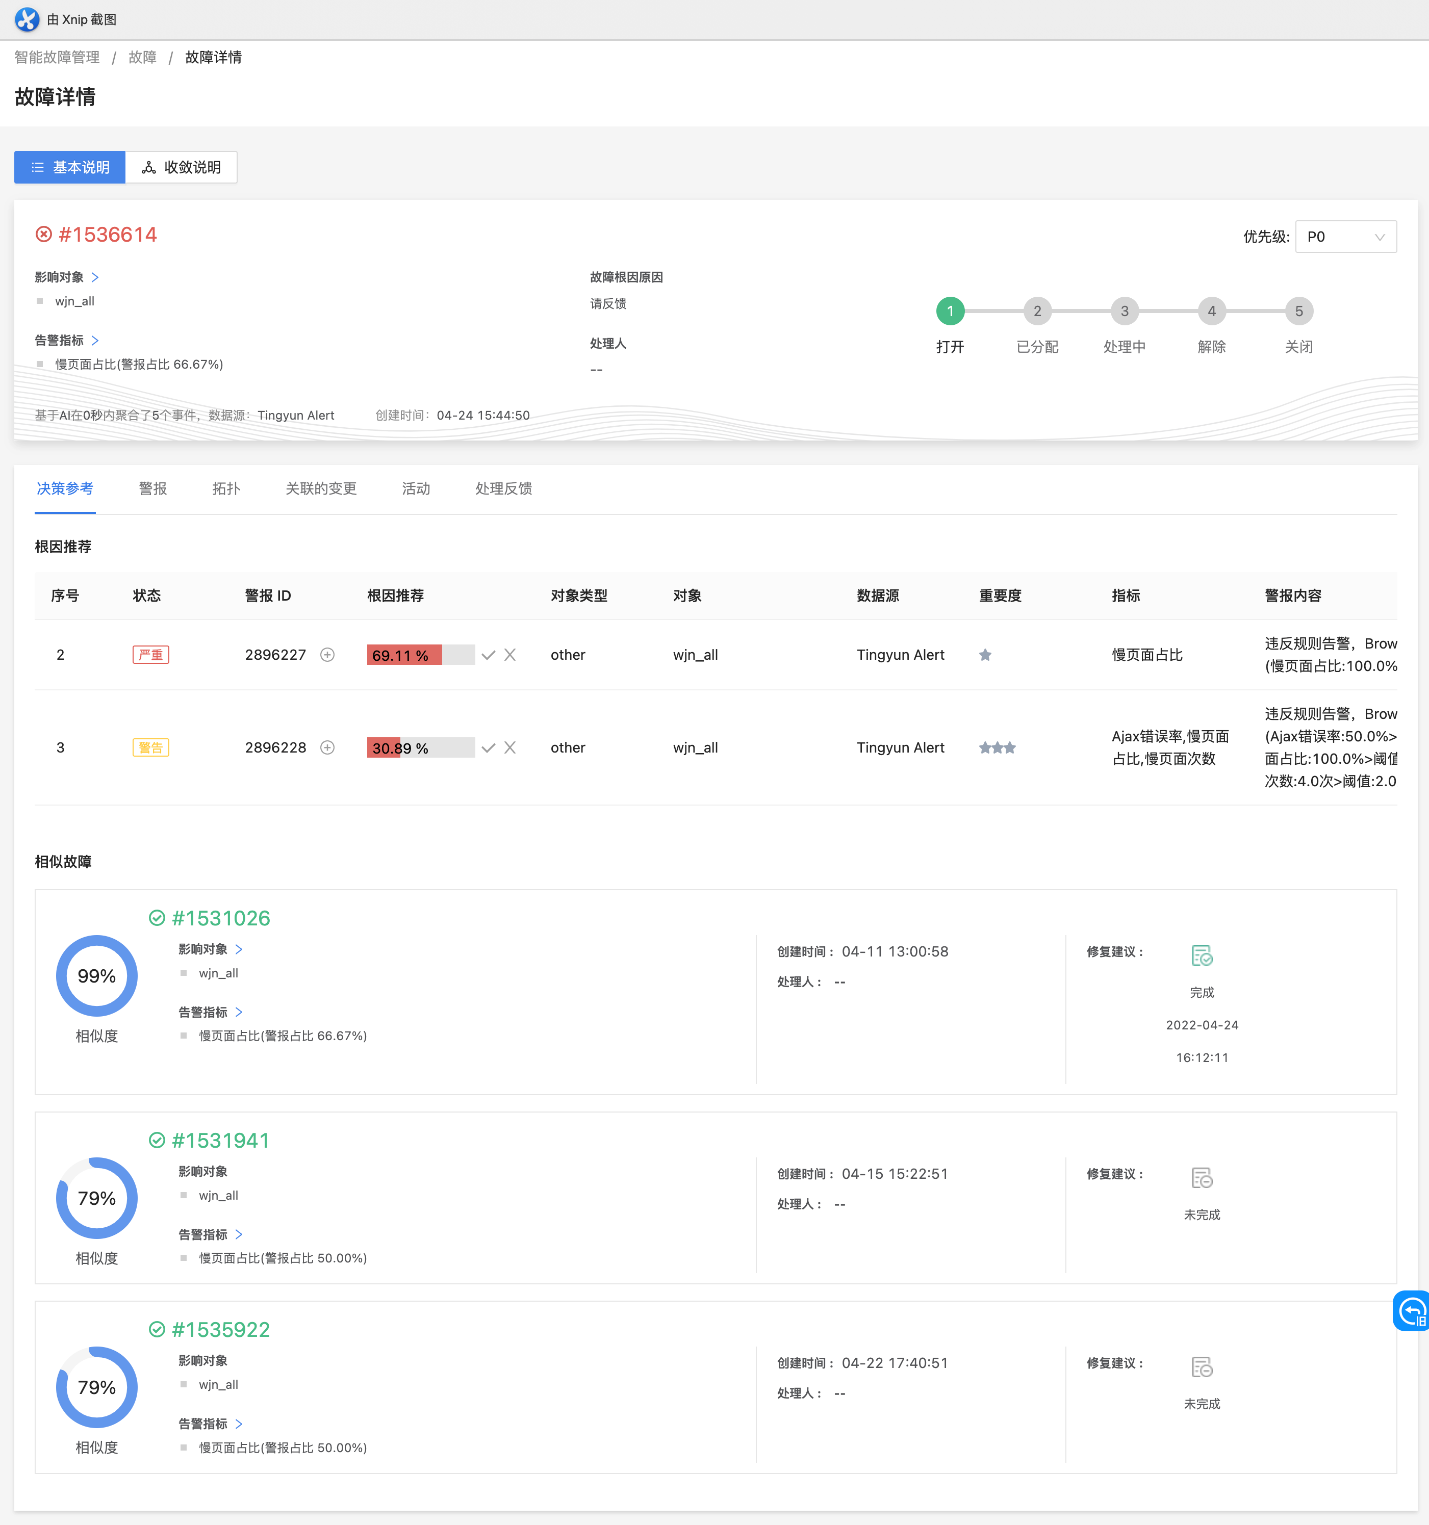Confirm root cause checkmark for 69.11 % row

point(488,654)
